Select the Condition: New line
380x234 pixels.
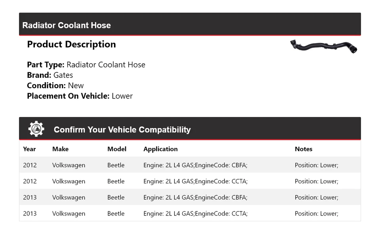coord(55,85)
